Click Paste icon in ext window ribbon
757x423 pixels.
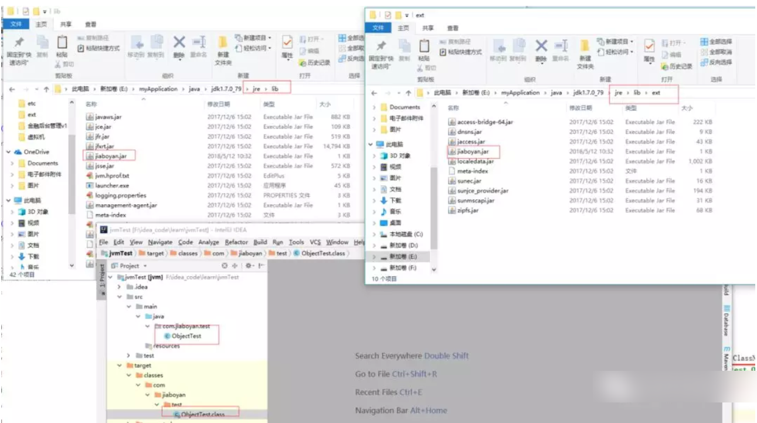[x=424, y=46]
